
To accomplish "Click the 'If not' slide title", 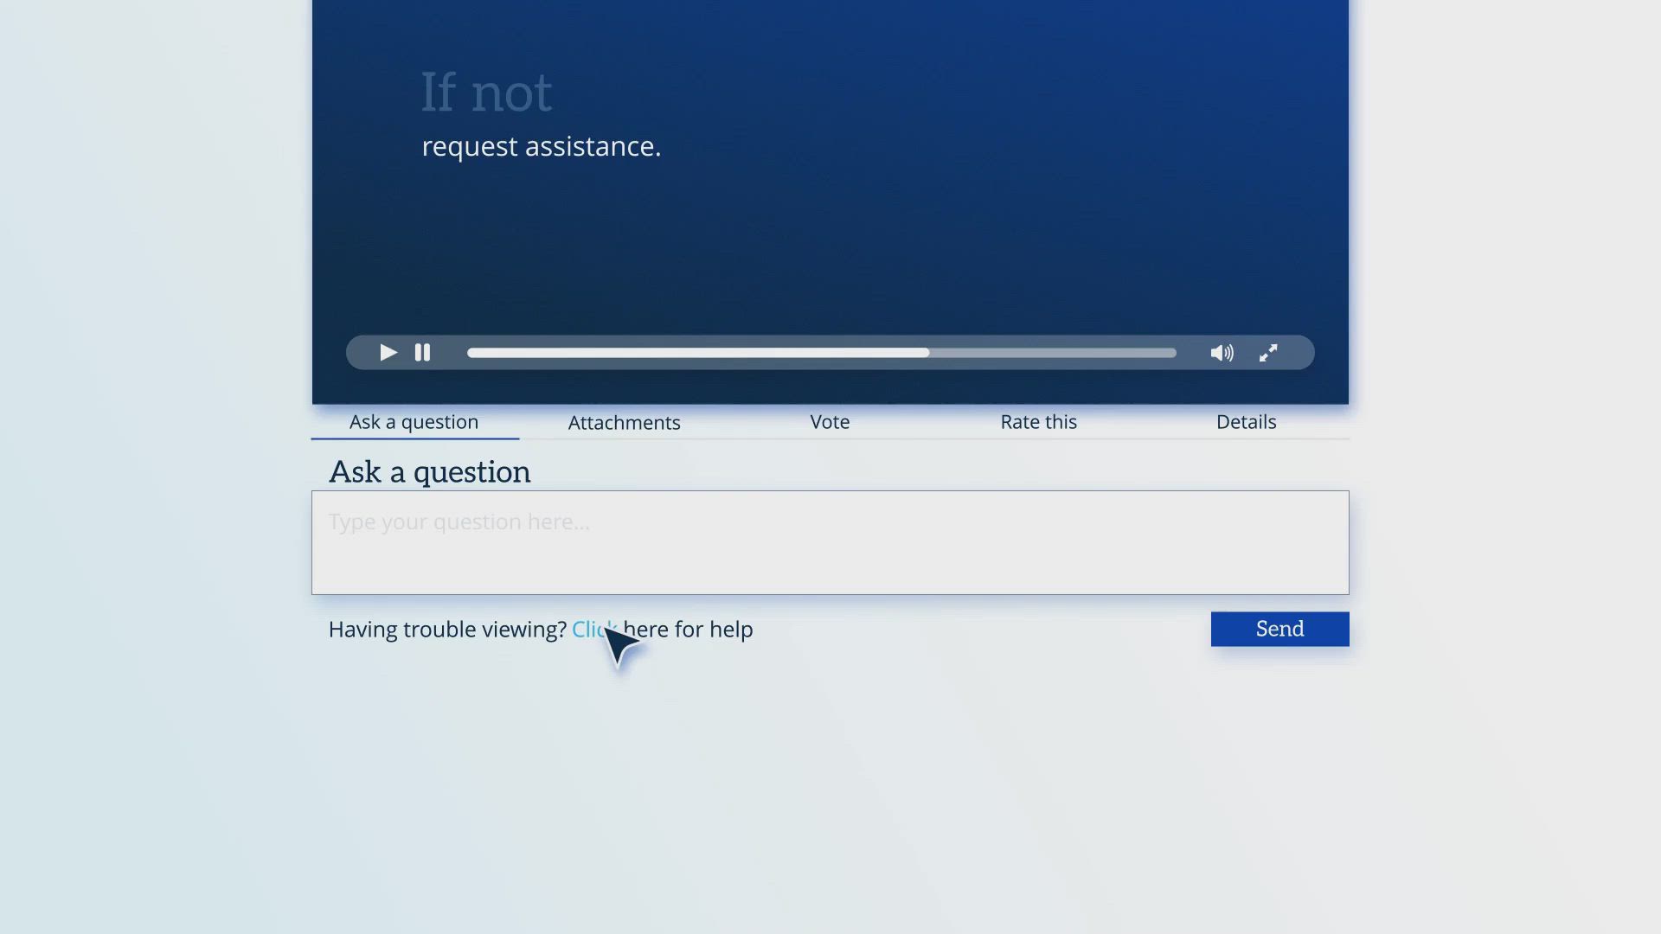I will [x=486, y=92].
